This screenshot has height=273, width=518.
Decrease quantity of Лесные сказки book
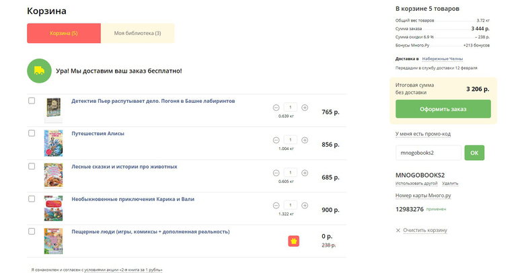tap(276, 173)
